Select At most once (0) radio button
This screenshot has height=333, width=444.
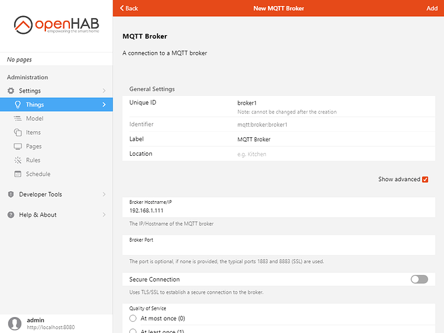coord(133,319)
